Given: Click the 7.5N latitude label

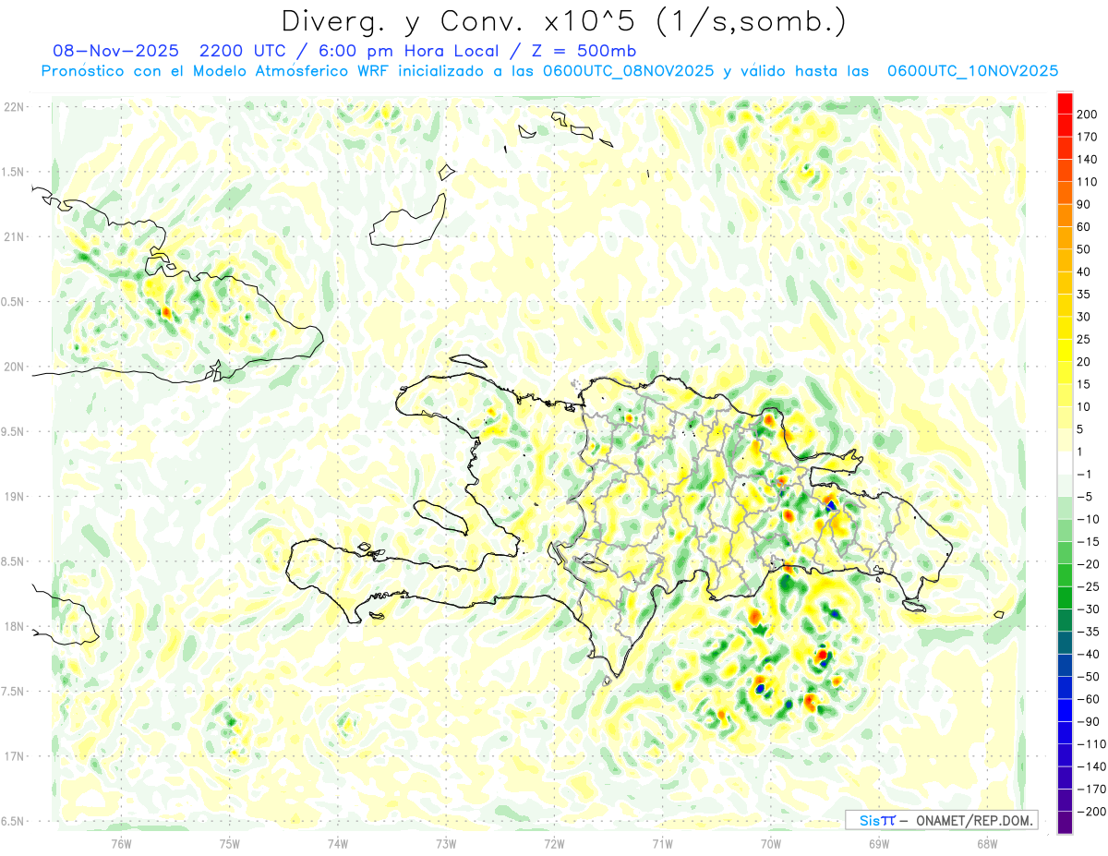Looking at the screenshot, I should [13, 692].
